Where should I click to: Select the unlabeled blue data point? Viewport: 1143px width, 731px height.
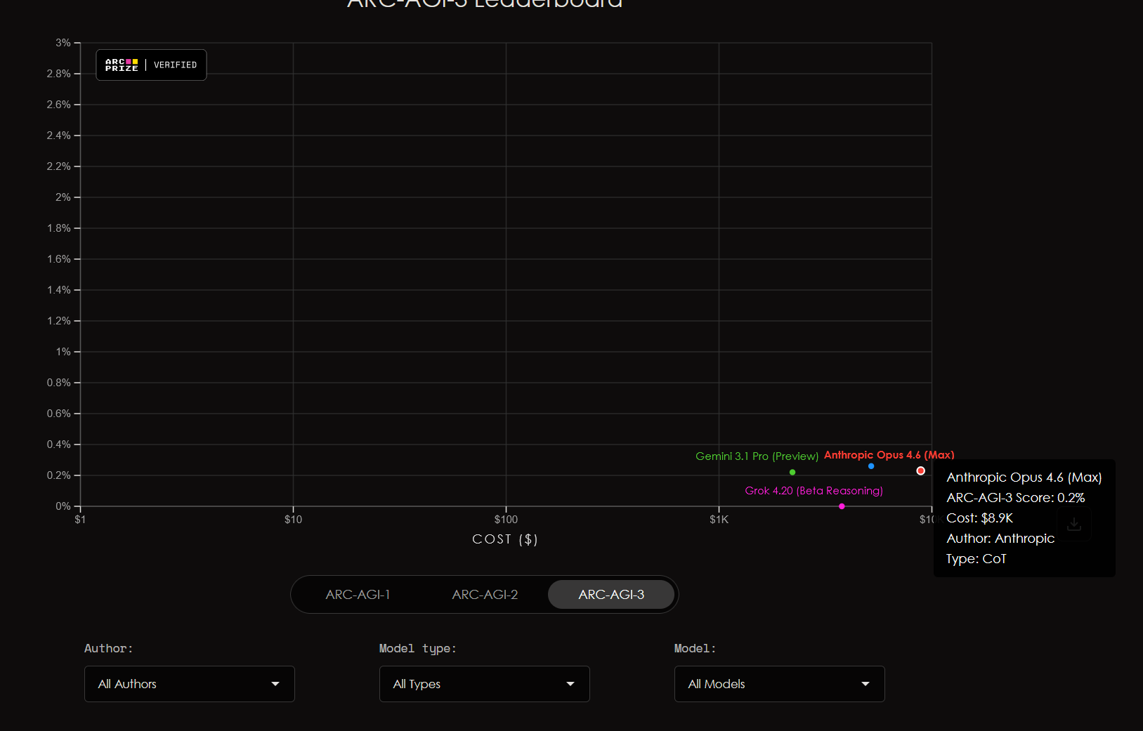pyautogui.click(x=871, y=466)
